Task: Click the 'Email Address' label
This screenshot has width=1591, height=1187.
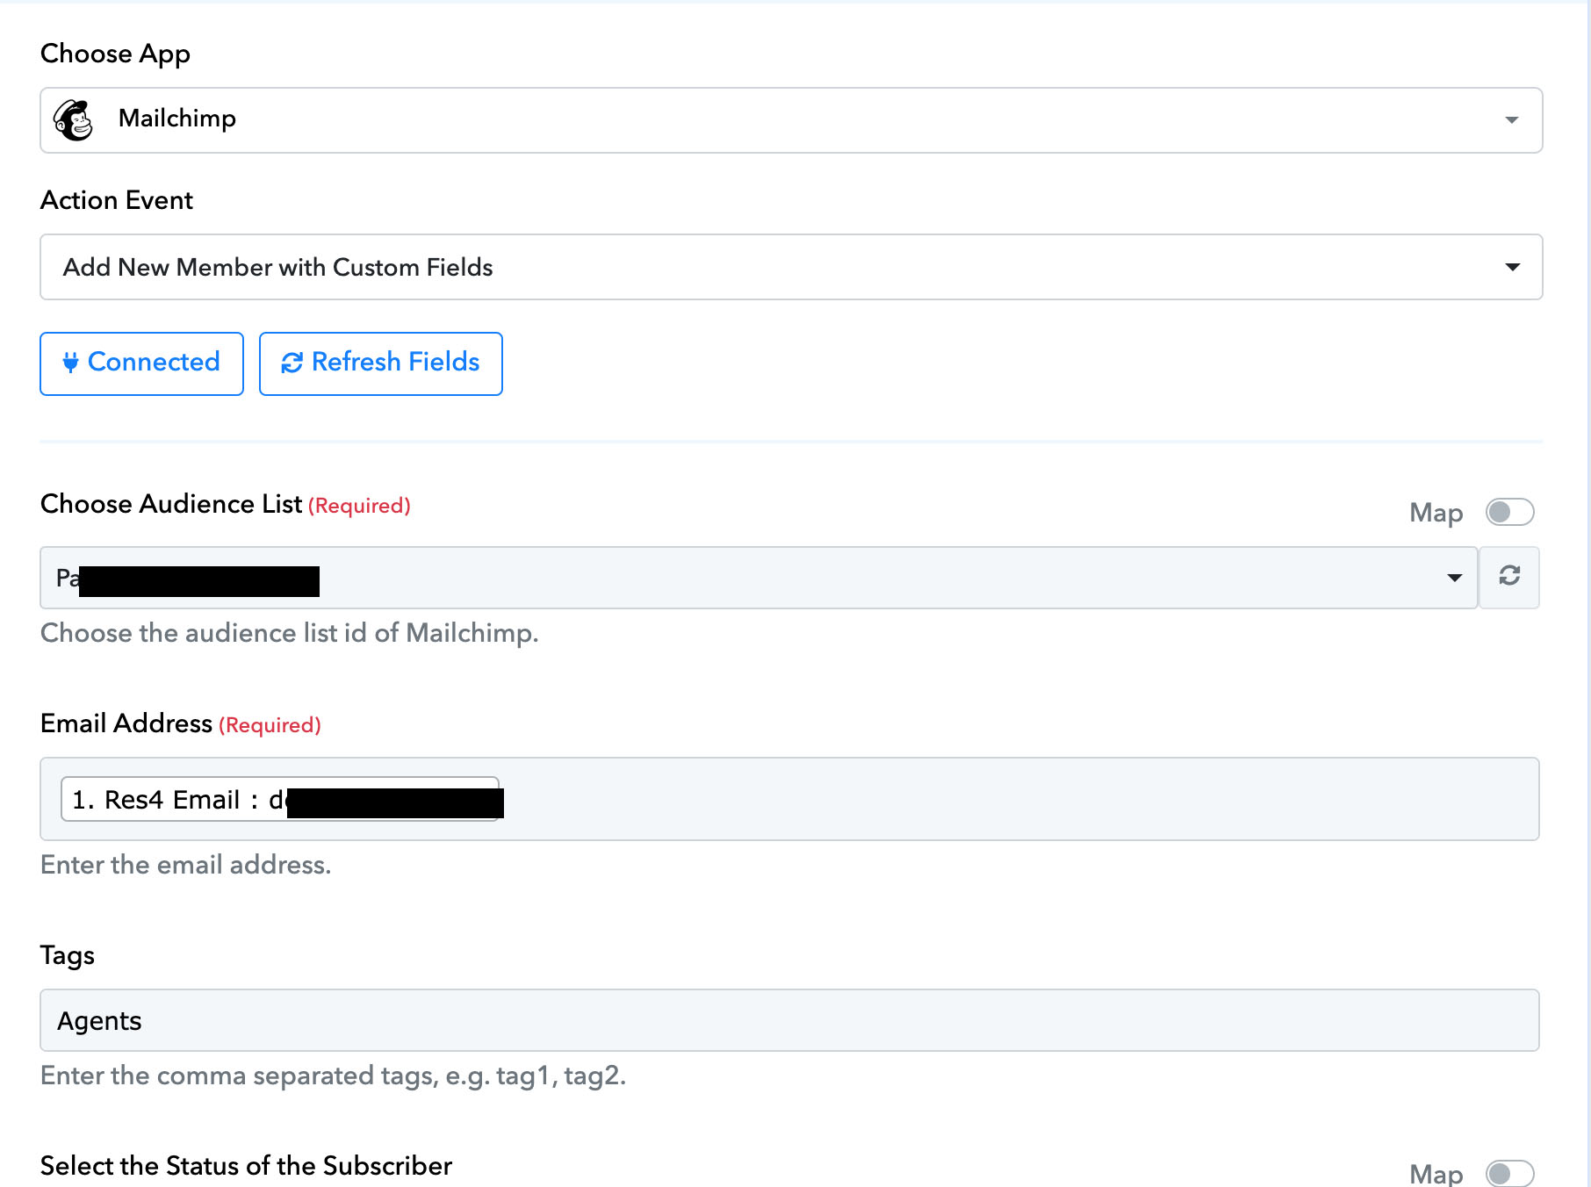Action: (x=126, y=723)
